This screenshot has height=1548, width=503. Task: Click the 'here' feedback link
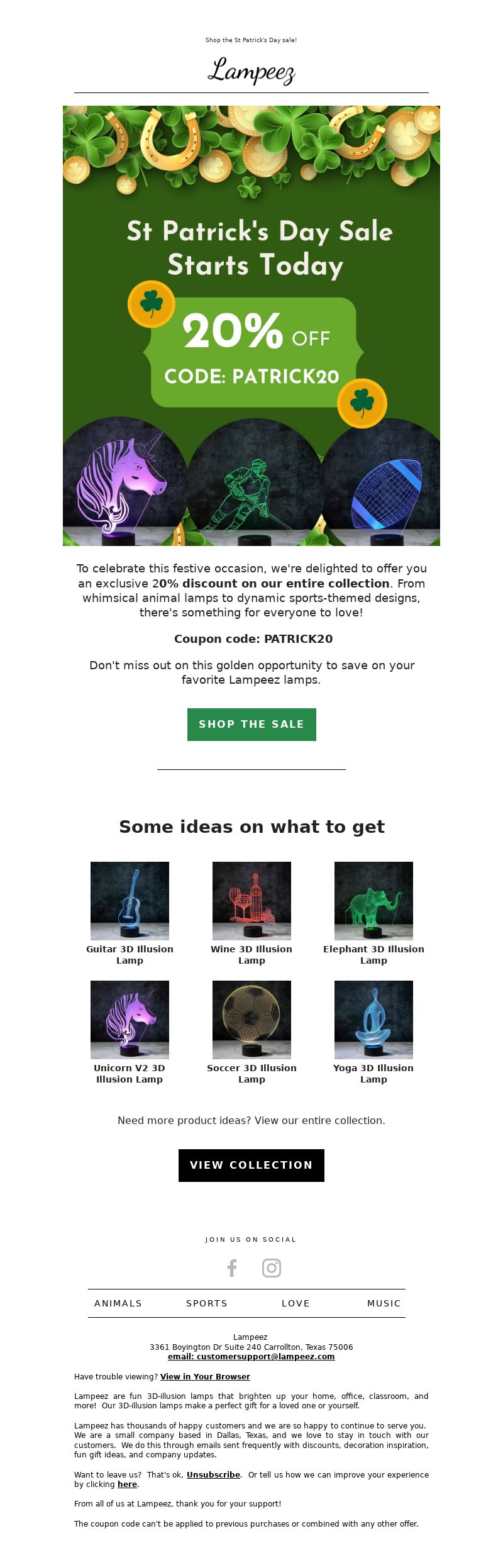pos(127,1484)
